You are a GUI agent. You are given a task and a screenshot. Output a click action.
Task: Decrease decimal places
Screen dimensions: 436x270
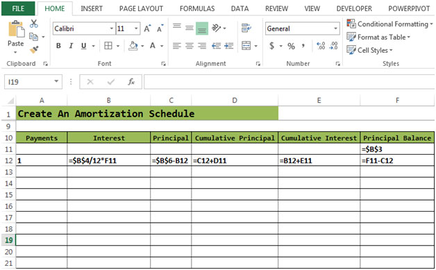click(x=333, y=46)
